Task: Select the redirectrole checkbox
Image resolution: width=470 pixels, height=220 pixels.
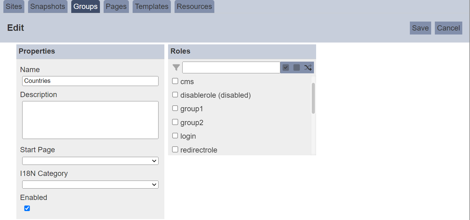Action: (175, 149)
